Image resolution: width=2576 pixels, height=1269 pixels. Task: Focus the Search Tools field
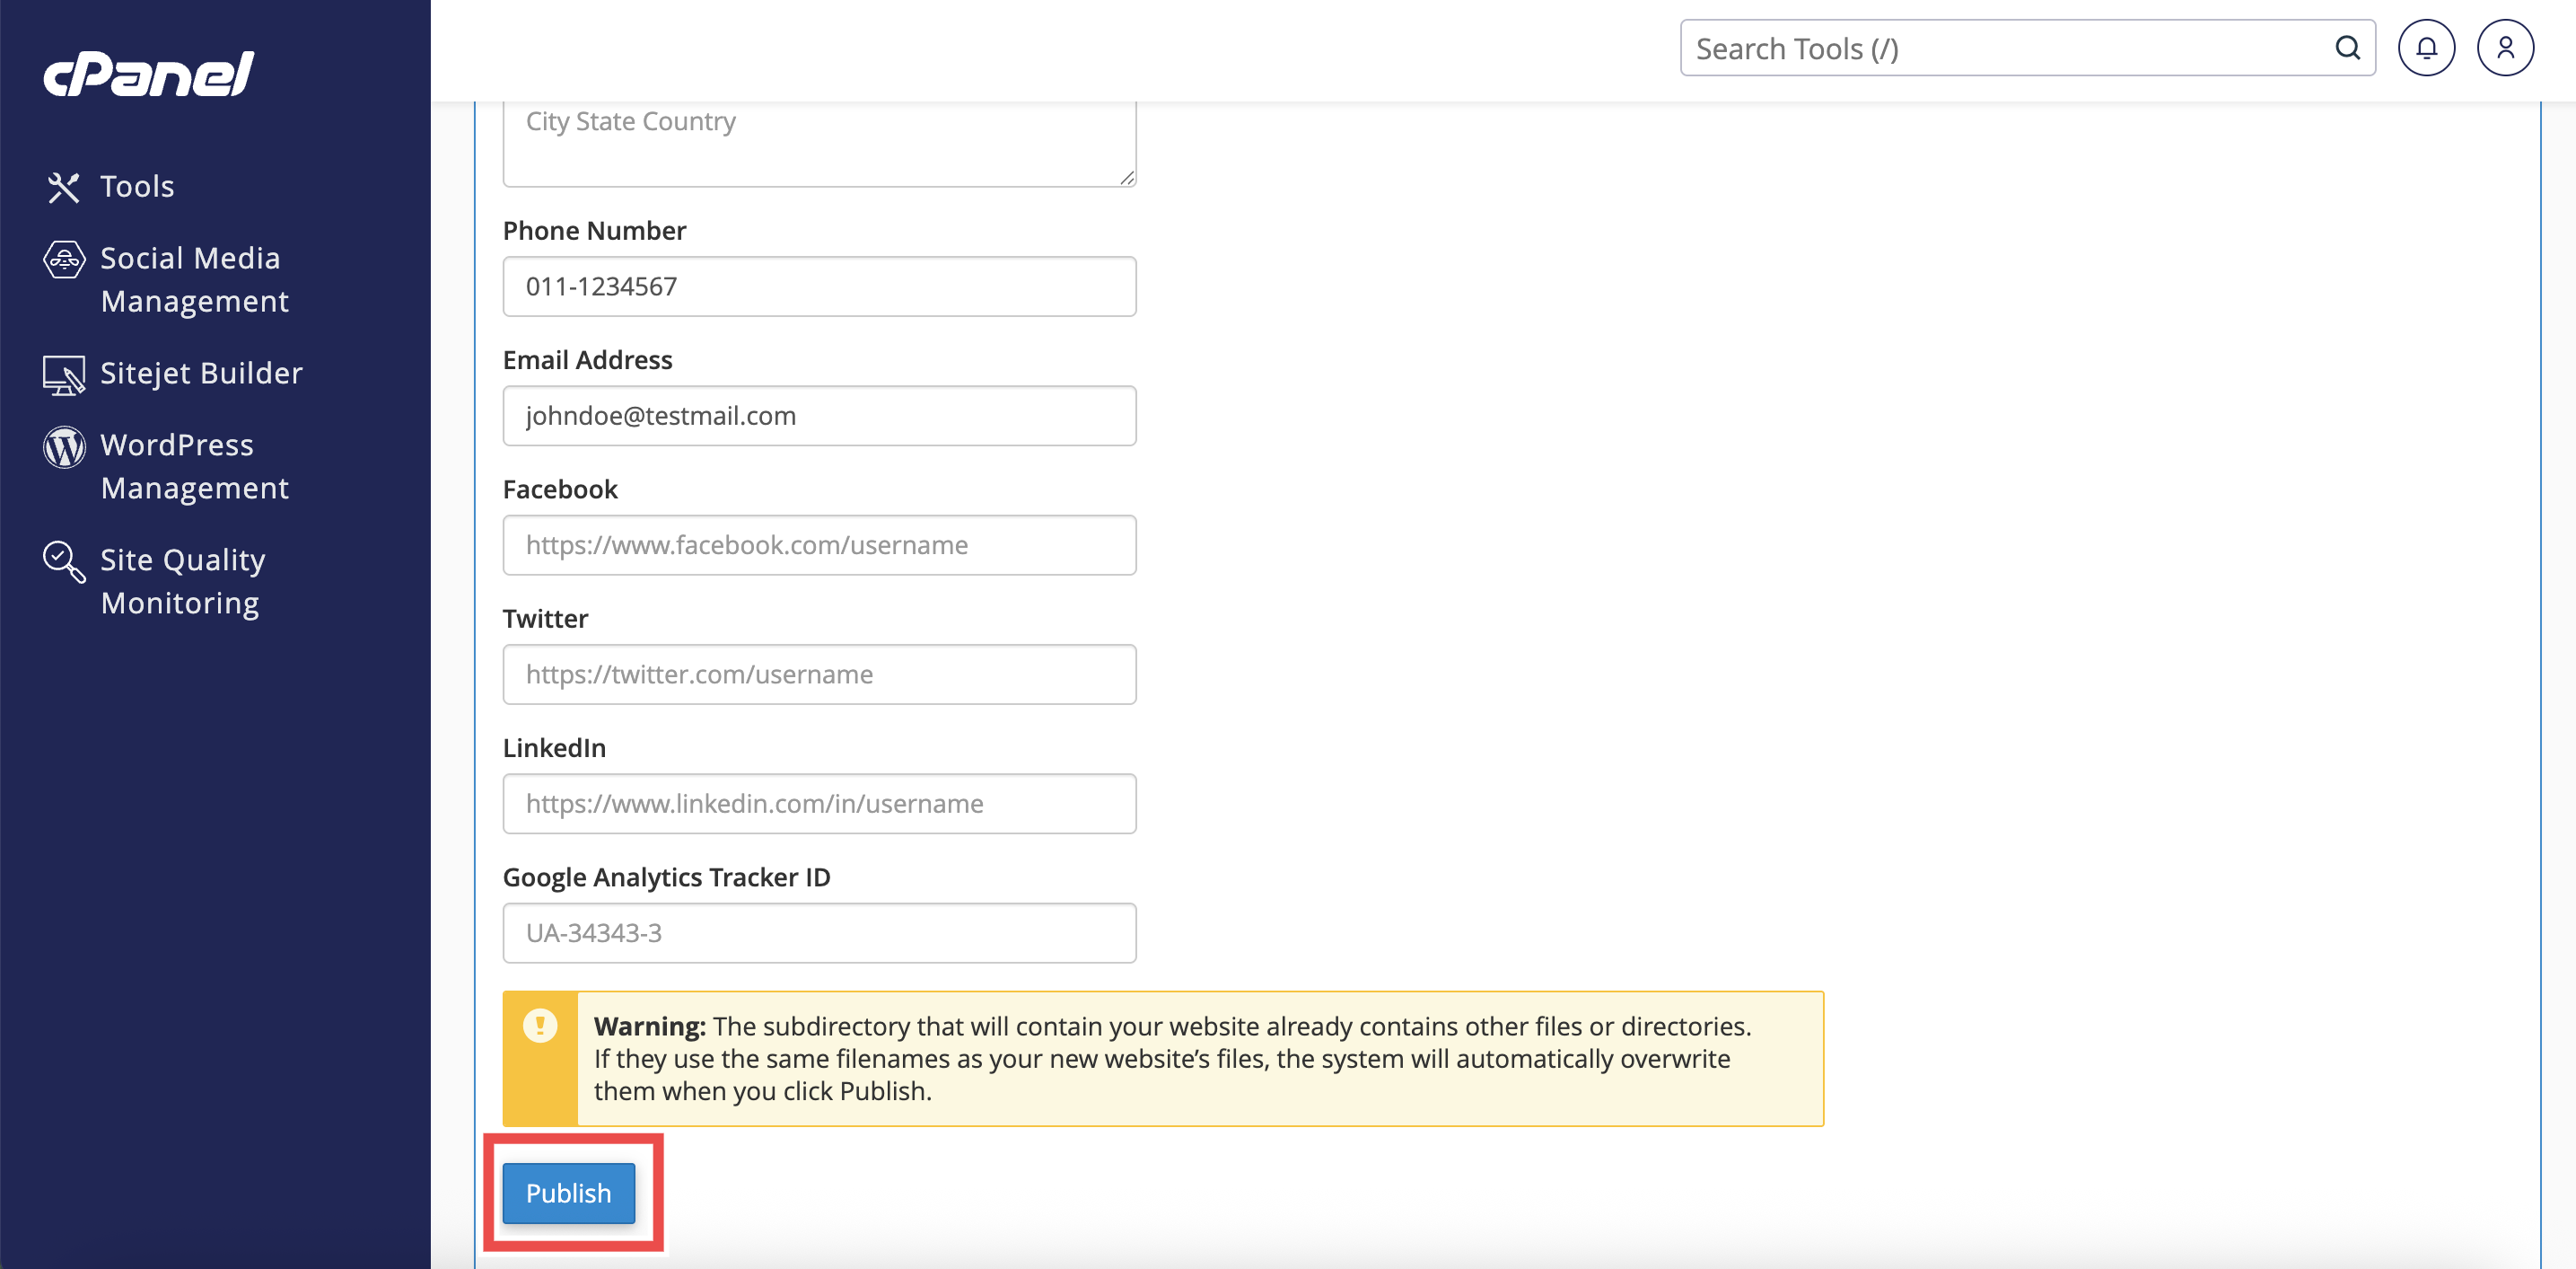coord(2027,48)
